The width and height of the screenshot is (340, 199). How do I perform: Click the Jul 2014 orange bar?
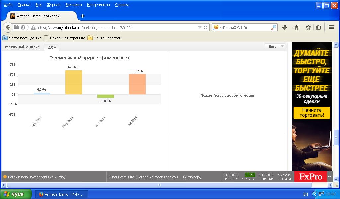pos(137,84)
